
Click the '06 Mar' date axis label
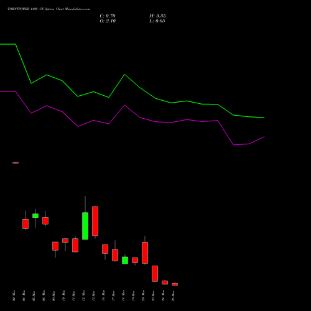click(x=44, y=295)
